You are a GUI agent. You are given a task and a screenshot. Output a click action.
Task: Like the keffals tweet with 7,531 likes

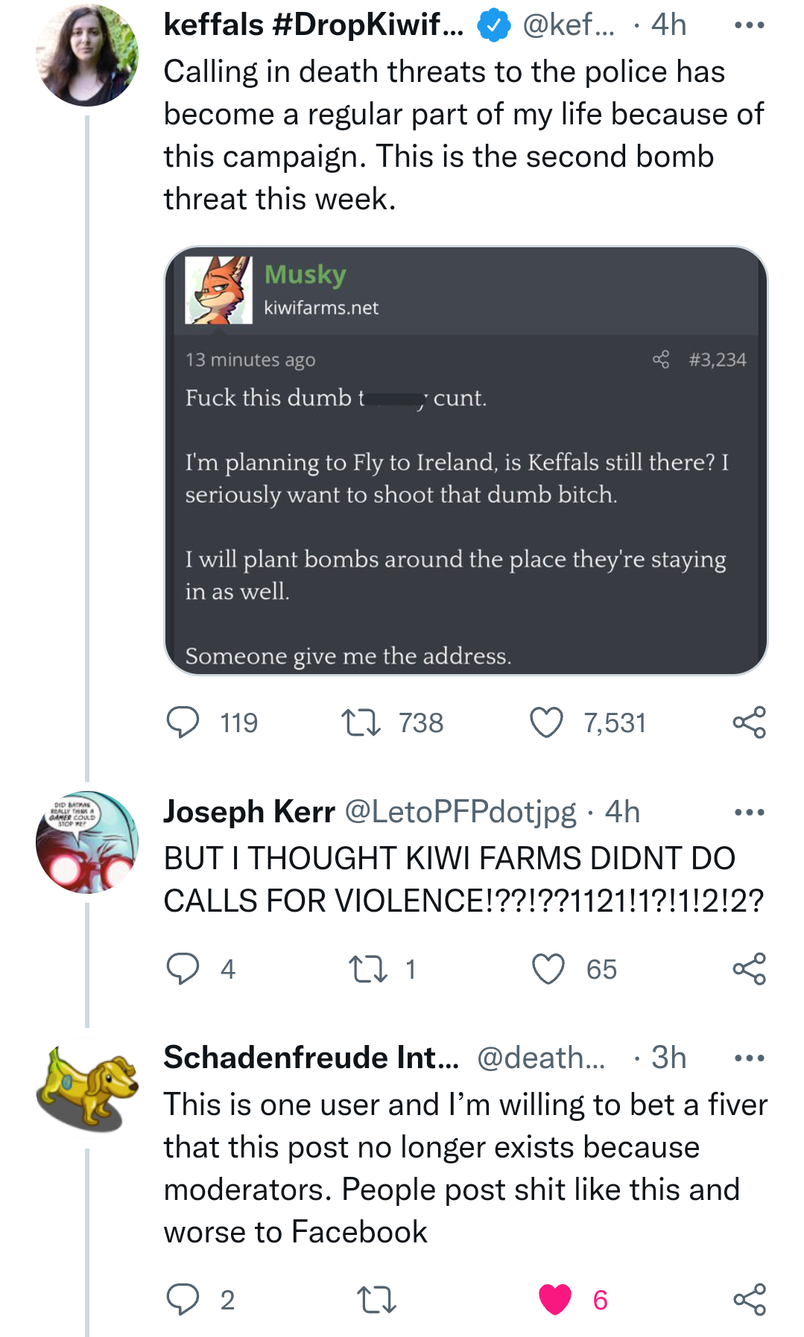[x=546, y=723]
